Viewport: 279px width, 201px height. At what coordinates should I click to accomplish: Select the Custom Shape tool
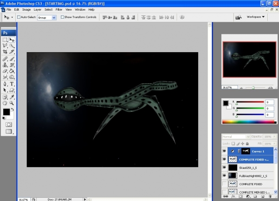(x=12, y=90)
